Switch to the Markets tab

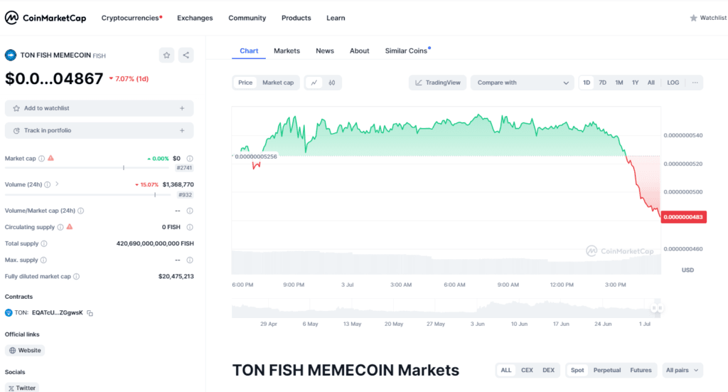(x=287, y=51)
